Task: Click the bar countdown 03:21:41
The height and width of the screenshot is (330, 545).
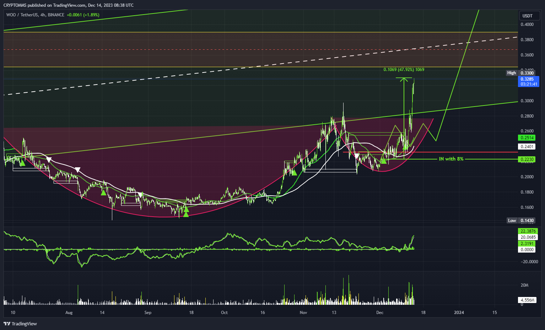Action: tap(529, 84)
